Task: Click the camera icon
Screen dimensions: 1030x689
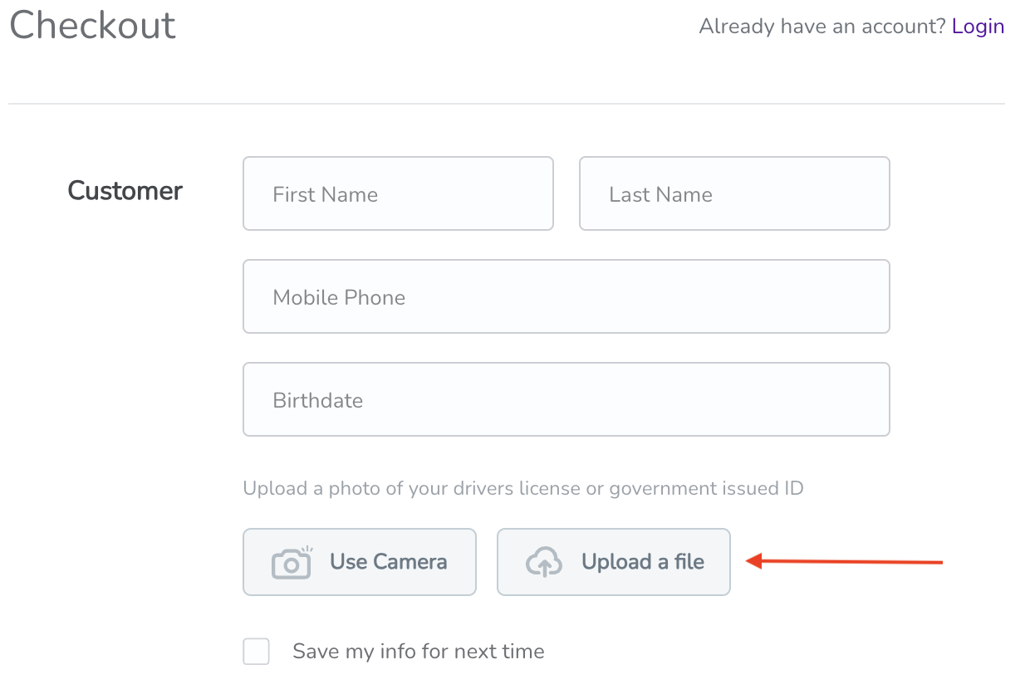Action: [291, 563]
